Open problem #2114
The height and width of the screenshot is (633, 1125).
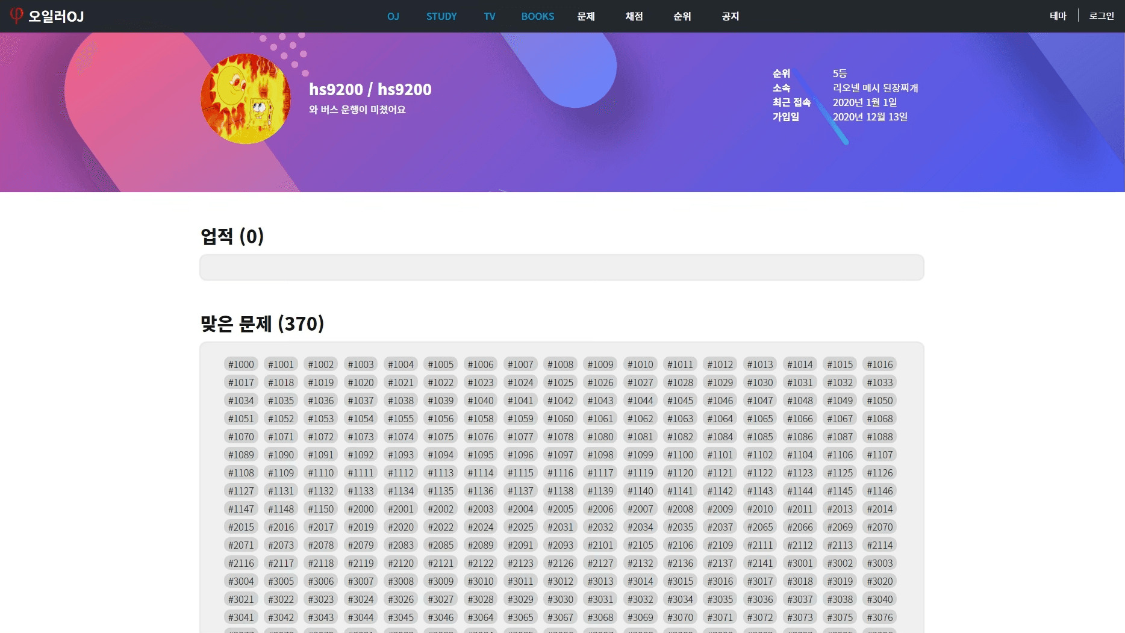click(880, 545)
